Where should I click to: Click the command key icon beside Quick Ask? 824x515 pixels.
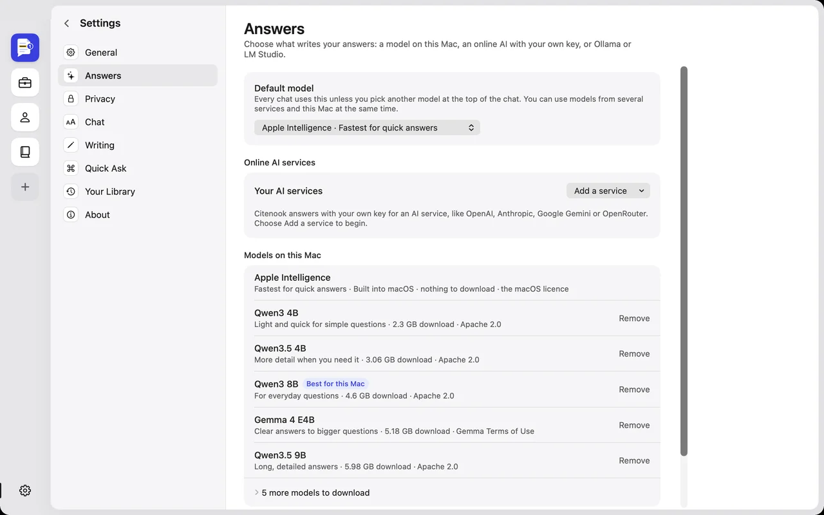pos(71,168)
